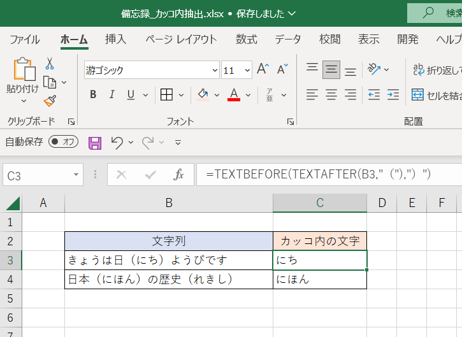The image size is (462, 337).
Task: Click merge cells (セルを結合) button
Action: (x=437, y=95)
